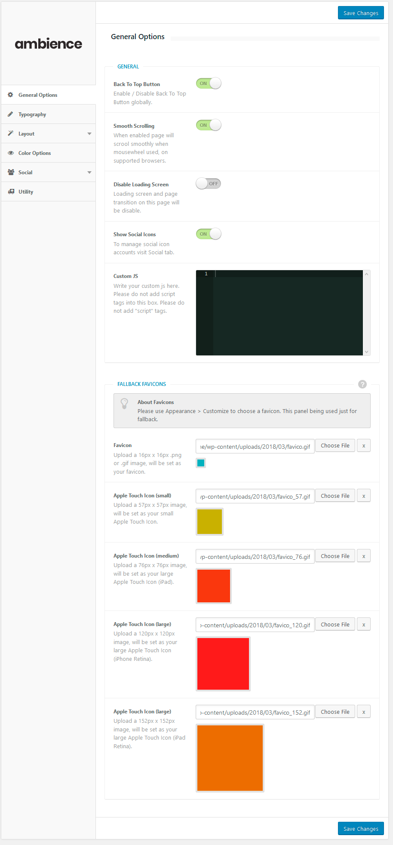
Task: Click the pencil icon beside Typography
Action: click(11, 114)
